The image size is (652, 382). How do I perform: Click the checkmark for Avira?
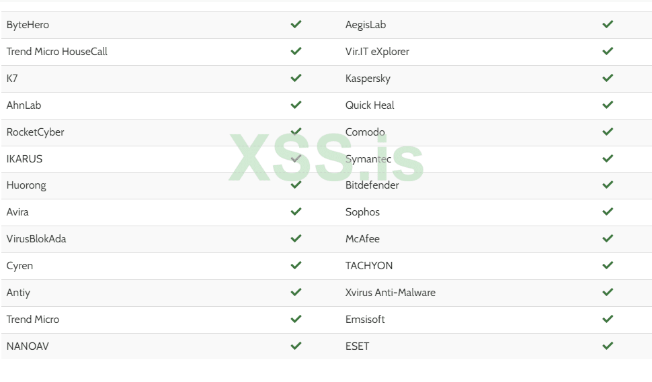pos(296,211)
